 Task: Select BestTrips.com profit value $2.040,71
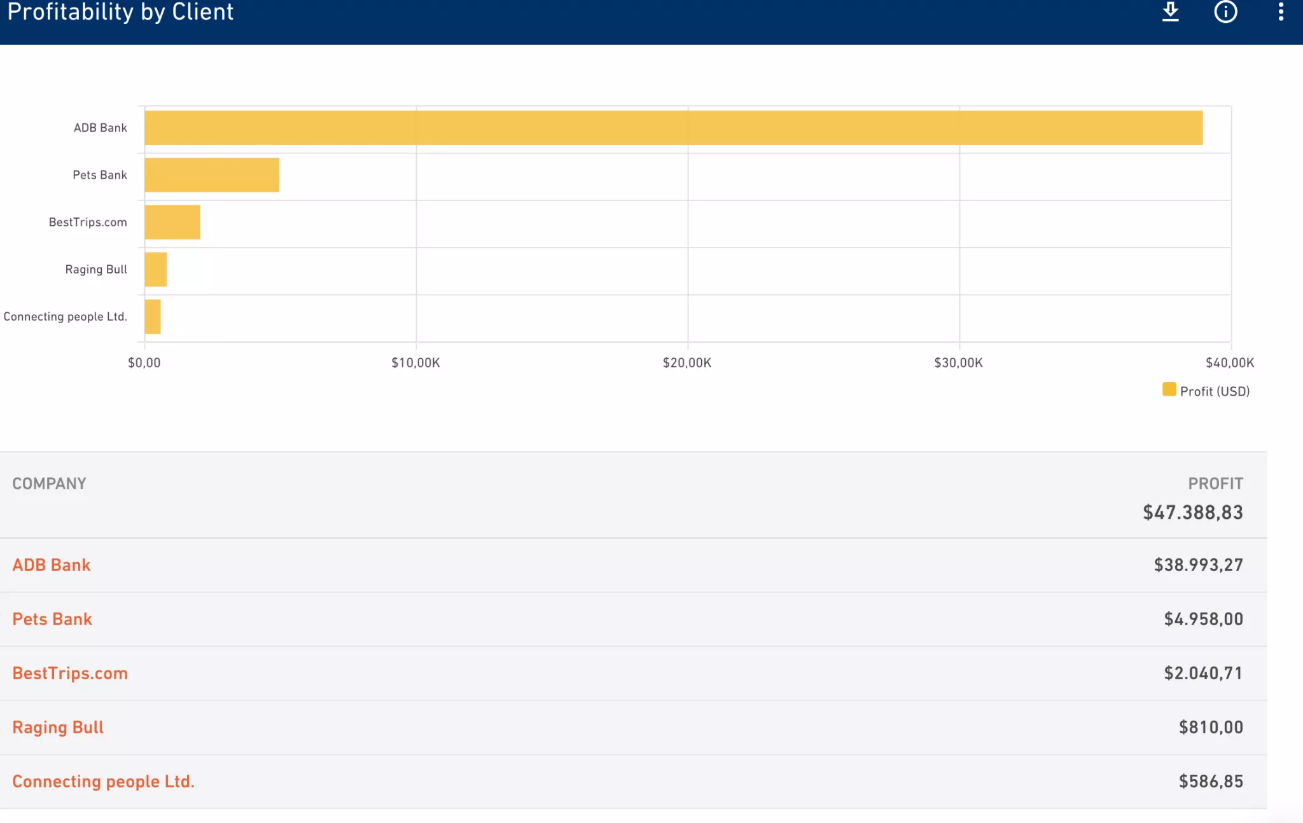[1204, 673]
